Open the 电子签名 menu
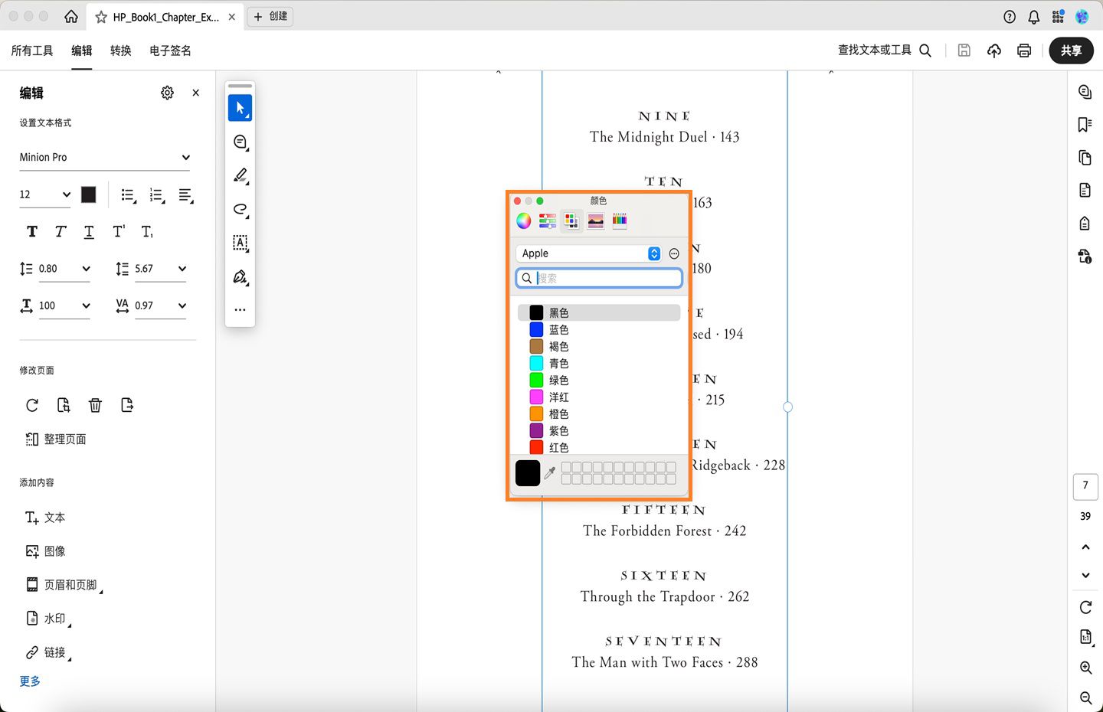This screenshot has width=1103, height=712. tap(169, 51)
